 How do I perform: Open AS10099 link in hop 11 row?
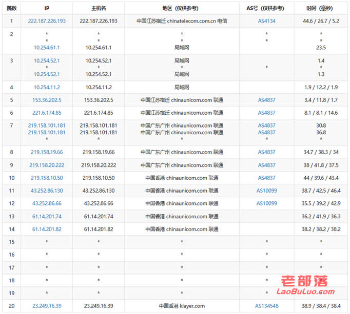pos(266,191)
